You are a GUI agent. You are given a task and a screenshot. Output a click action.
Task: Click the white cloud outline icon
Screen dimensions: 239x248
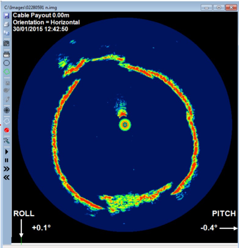(x=7, y=121)
